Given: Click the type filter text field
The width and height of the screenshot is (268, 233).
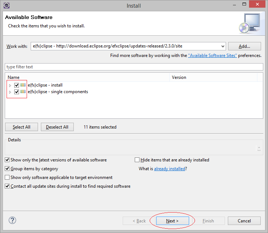Looking at the screenshot, I should (134, 67).
